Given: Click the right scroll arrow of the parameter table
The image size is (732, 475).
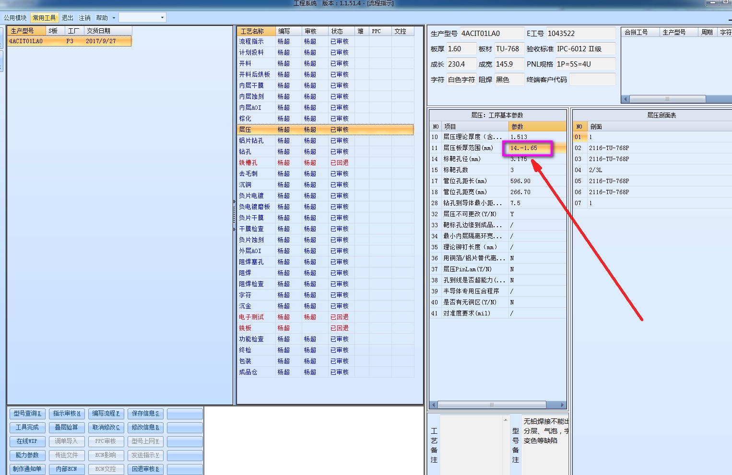Looking at the screenshot, I should coord(563,405).
